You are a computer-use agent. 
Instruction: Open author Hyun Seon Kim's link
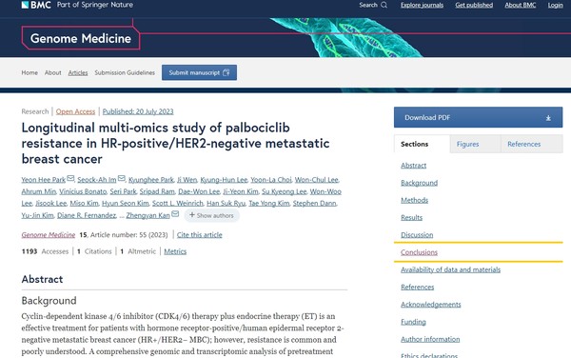(x=126, y=204)
